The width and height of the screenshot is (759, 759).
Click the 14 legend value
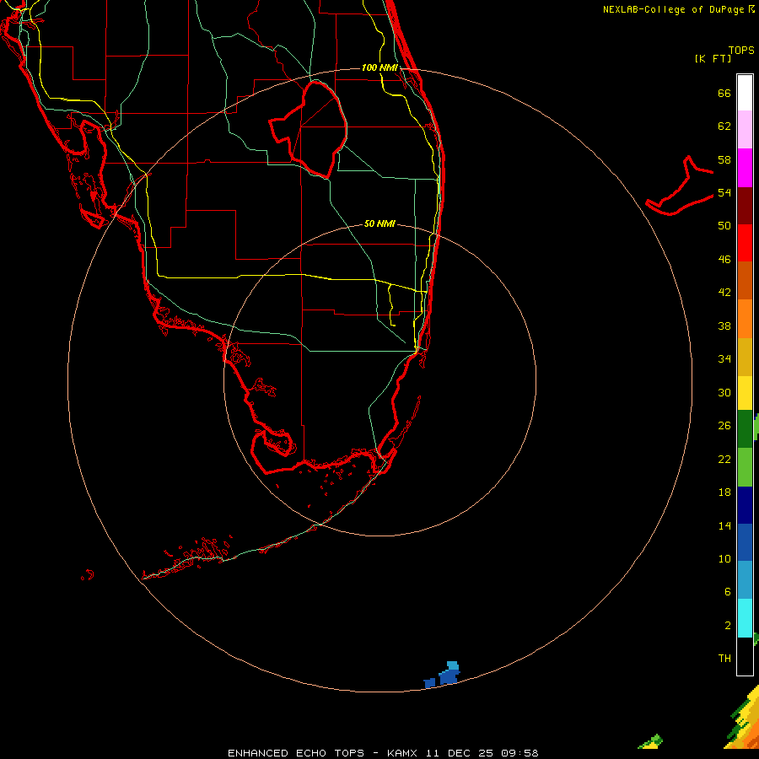[x=724, y=525]
